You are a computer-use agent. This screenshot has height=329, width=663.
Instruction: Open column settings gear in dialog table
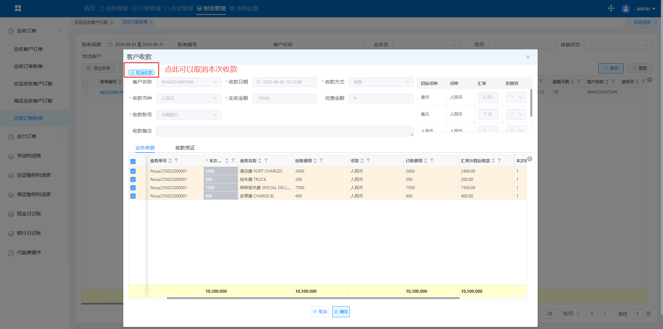point(530,159)
